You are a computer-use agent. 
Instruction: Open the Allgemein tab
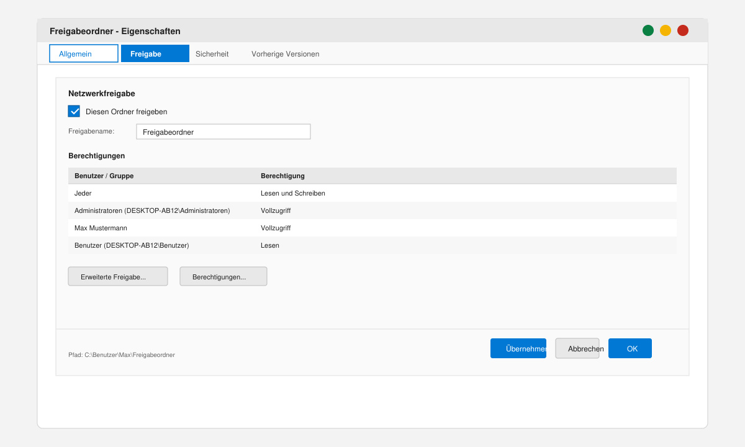[84, 54]
